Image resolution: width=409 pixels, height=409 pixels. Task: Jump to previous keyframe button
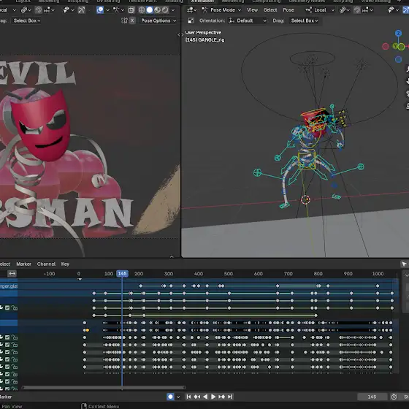pos(197,397)
